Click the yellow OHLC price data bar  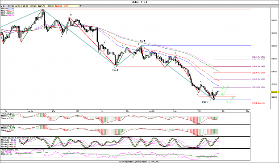click(45, 6)
